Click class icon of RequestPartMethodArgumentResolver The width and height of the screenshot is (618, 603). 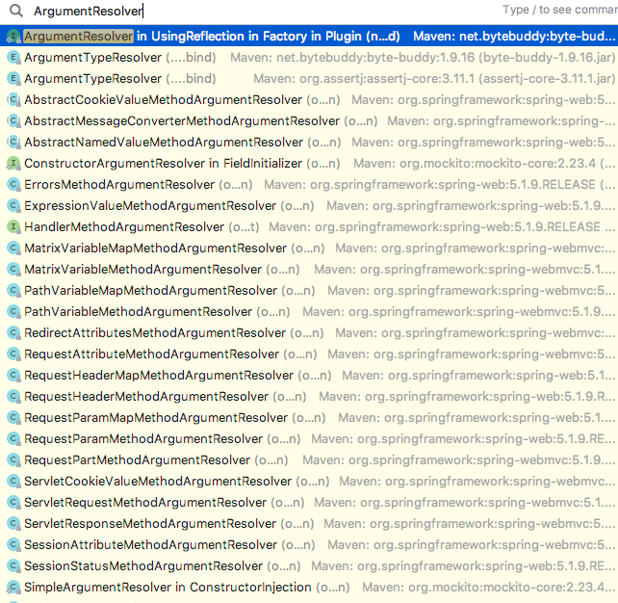coord(13,459)
